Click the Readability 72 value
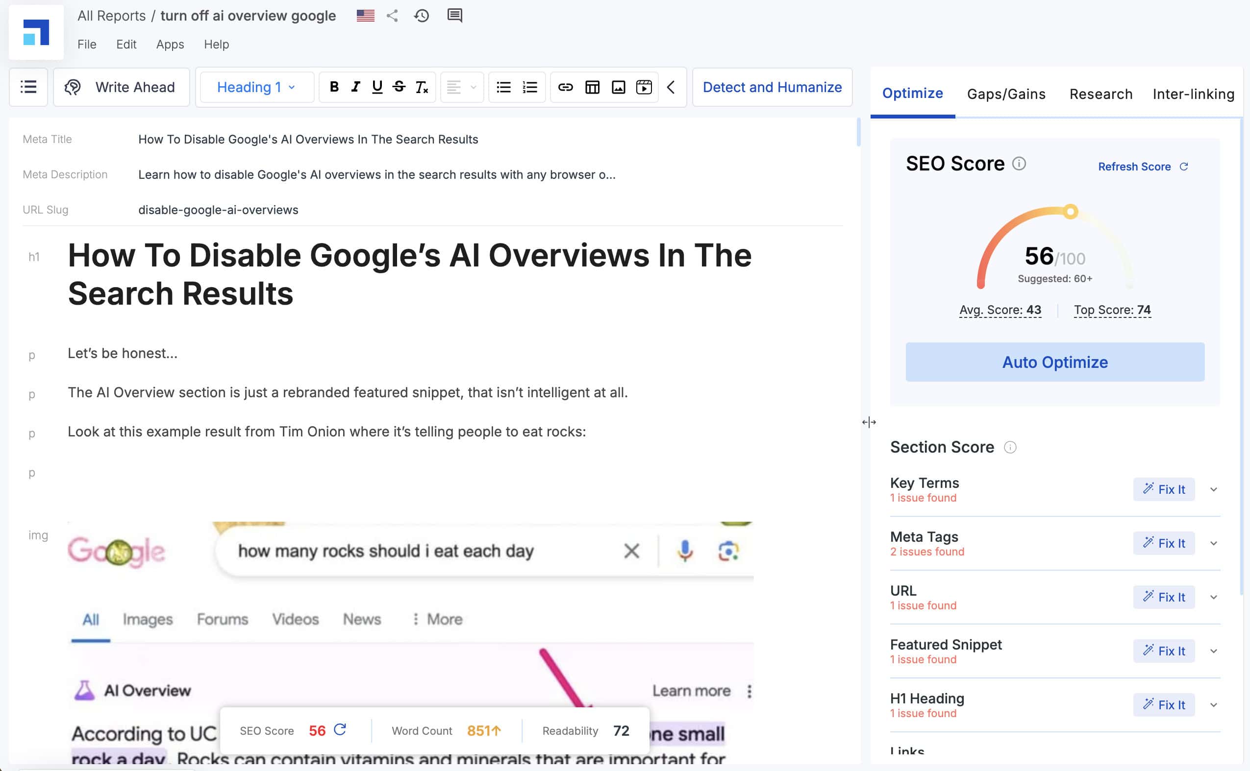1250x771 pixels. 621,731
